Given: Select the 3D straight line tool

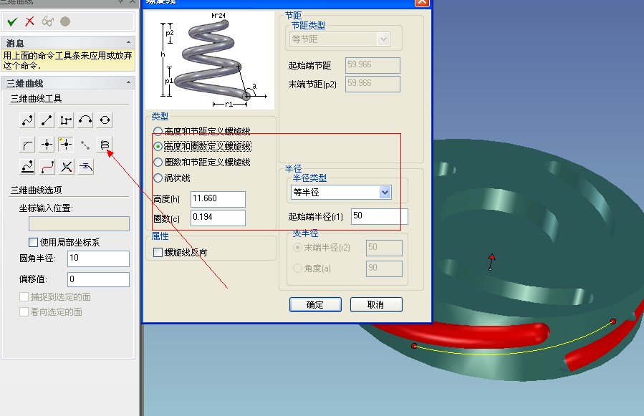Looking at the screenshot, I should 47,120.
